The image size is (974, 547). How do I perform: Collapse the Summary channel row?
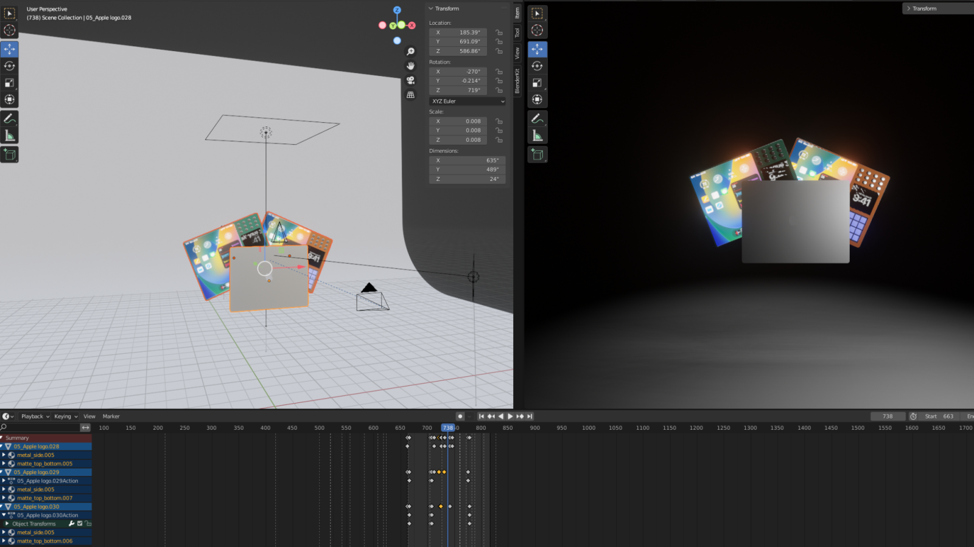click(x=2, y=438)
